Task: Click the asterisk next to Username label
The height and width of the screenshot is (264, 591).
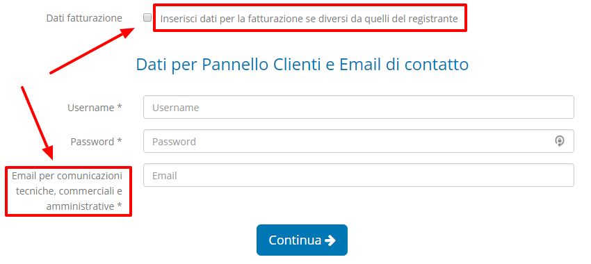Action: (x=120, y=107)
